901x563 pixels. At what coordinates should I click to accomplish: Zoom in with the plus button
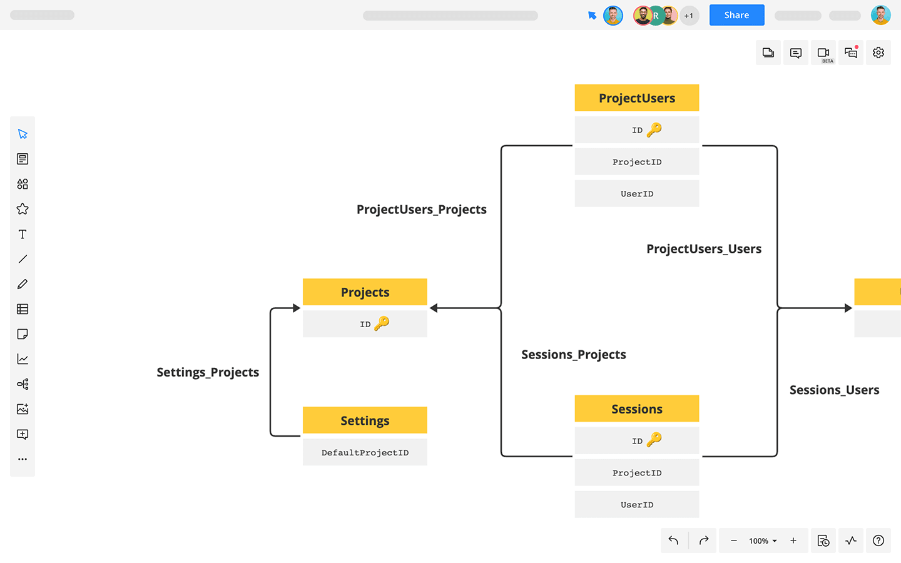pos(793,541)
